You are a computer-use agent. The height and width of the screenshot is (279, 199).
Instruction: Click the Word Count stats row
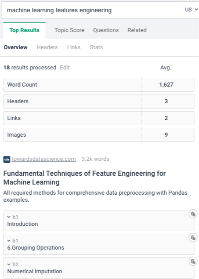point(99,85)
